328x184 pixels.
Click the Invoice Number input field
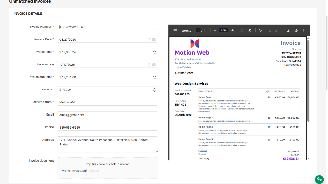[107, 27]
